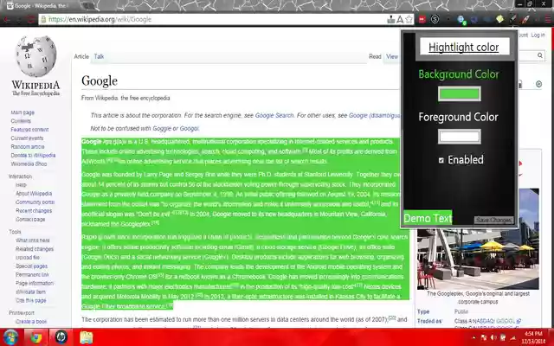The height and width of the screenshot is (346, 554).
Task: Open the What links here link
Action: tap(33, 240)
